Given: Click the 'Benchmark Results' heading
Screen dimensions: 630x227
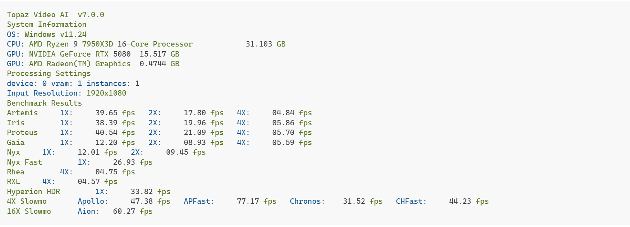Looking at the screenshot, I should [x=45, y=103].
